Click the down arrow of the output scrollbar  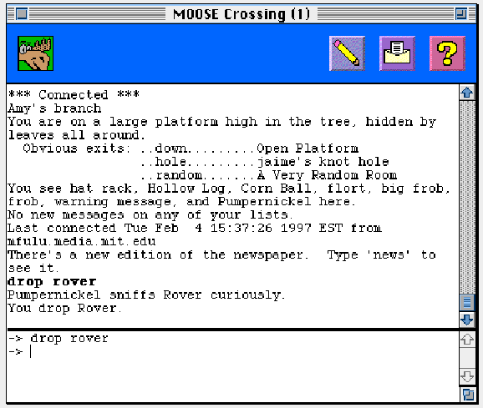pos(467,320)
